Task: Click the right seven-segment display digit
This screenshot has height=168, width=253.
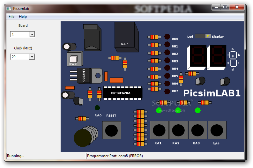Action: 216,58
